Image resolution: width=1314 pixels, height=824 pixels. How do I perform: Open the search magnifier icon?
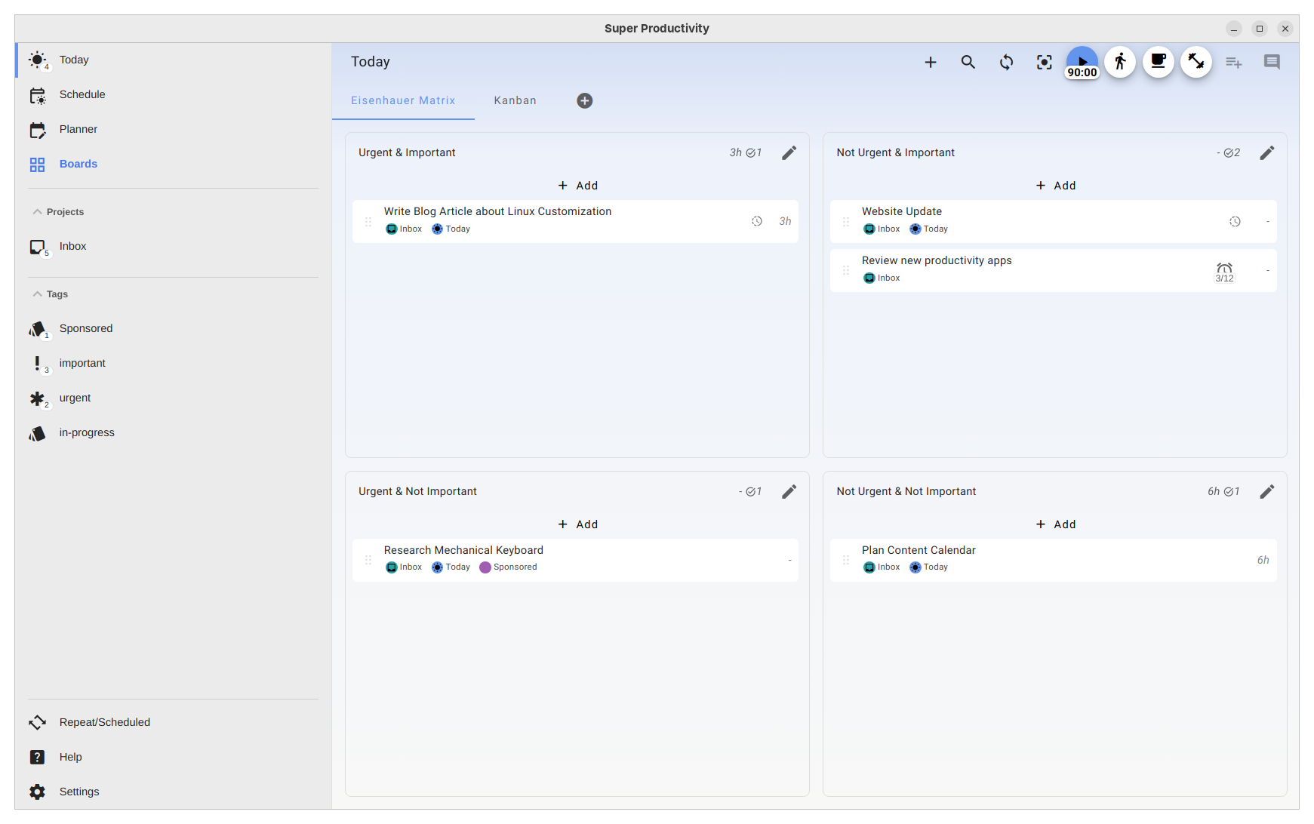[968, 63]
